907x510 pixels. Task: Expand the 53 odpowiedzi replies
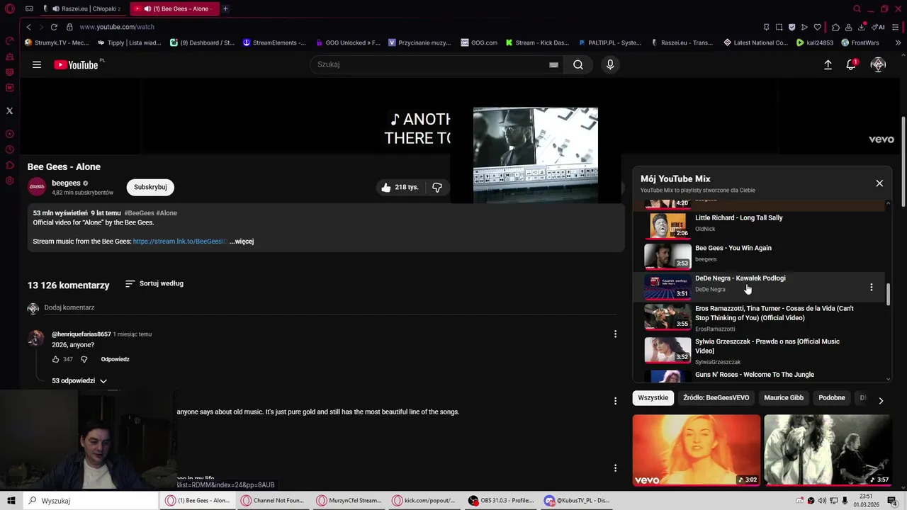tap(79, 381)
